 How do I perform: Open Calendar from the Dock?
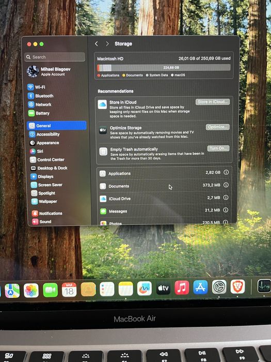(x=69, y=290)
